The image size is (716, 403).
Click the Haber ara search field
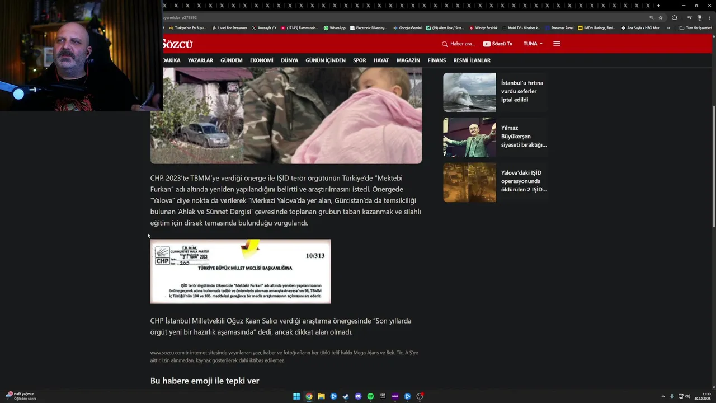(x=459, y=44)
